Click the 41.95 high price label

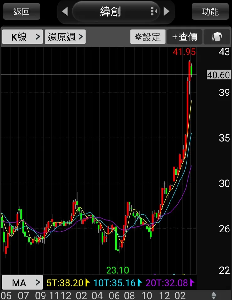point(184,52)
